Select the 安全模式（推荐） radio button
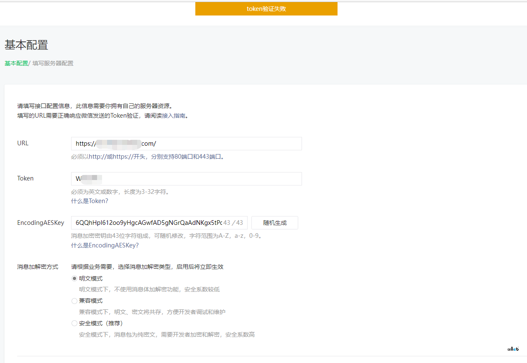Viewport: 527px width, 363px height. [x=74, y=324]
